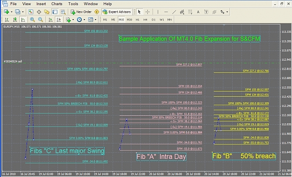Select the 'Fib "A" Intra Day' label
This screenshot has width=292, height=177.
pos(161,157)
